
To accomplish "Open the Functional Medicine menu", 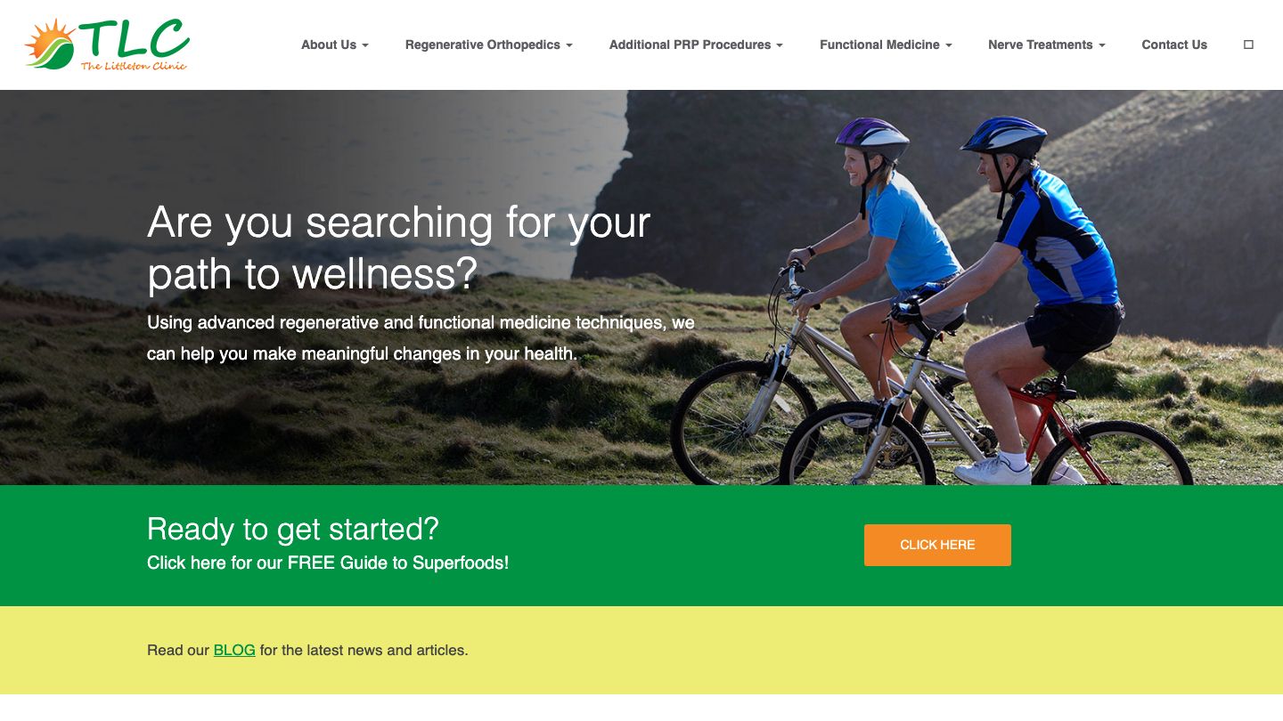I will point(887,45).
